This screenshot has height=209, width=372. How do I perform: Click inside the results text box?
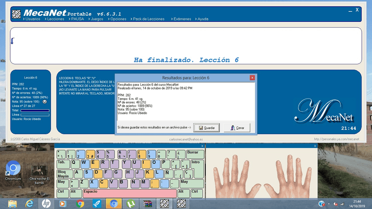(x=186, y=101)
